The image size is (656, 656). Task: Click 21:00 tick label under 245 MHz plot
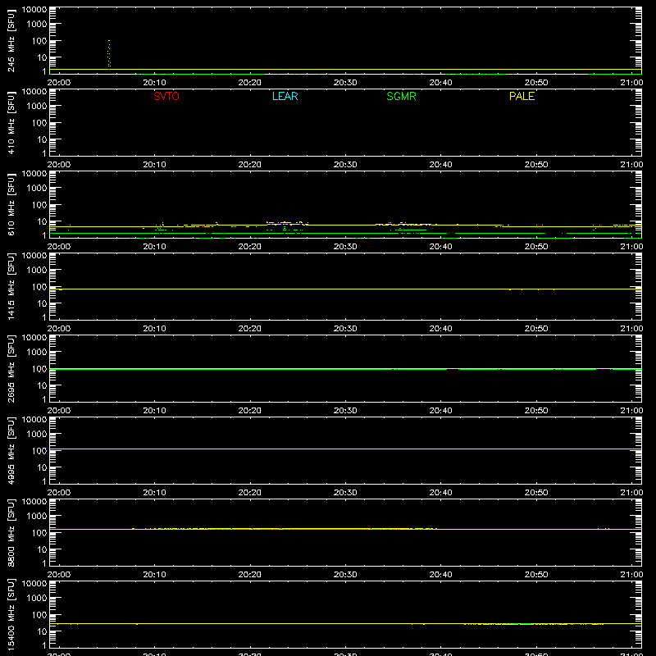coord(631,83)
